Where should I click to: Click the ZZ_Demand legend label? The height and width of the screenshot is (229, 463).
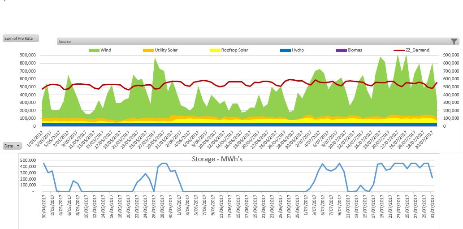418,50
